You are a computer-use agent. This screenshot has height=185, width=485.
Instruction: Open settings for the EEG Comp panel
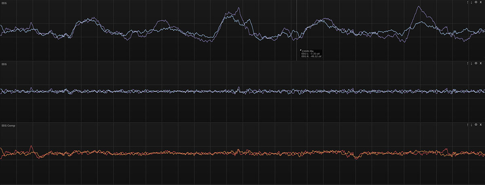(476, 126)
